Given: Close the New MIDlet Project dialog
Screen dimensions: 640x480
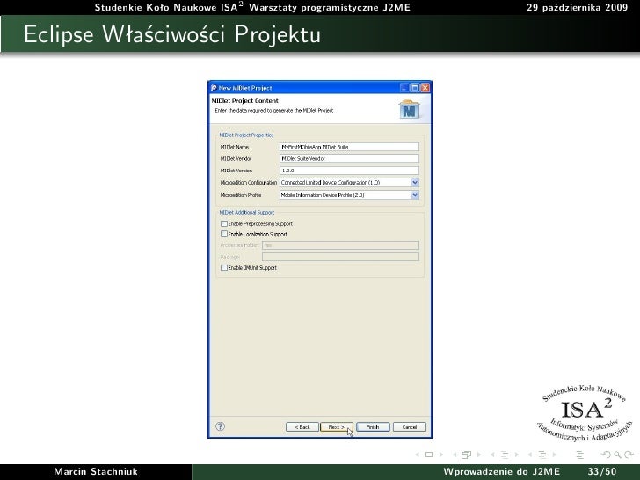Looking at the screenshot, I should (x=425, y=88).
